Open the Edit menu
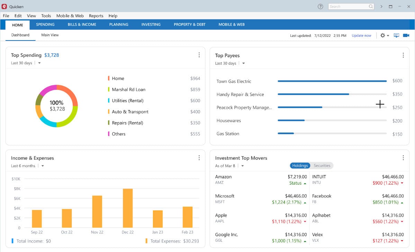This screenshot has height=252, width=415. pyautogui.click(x=18, y=16)
